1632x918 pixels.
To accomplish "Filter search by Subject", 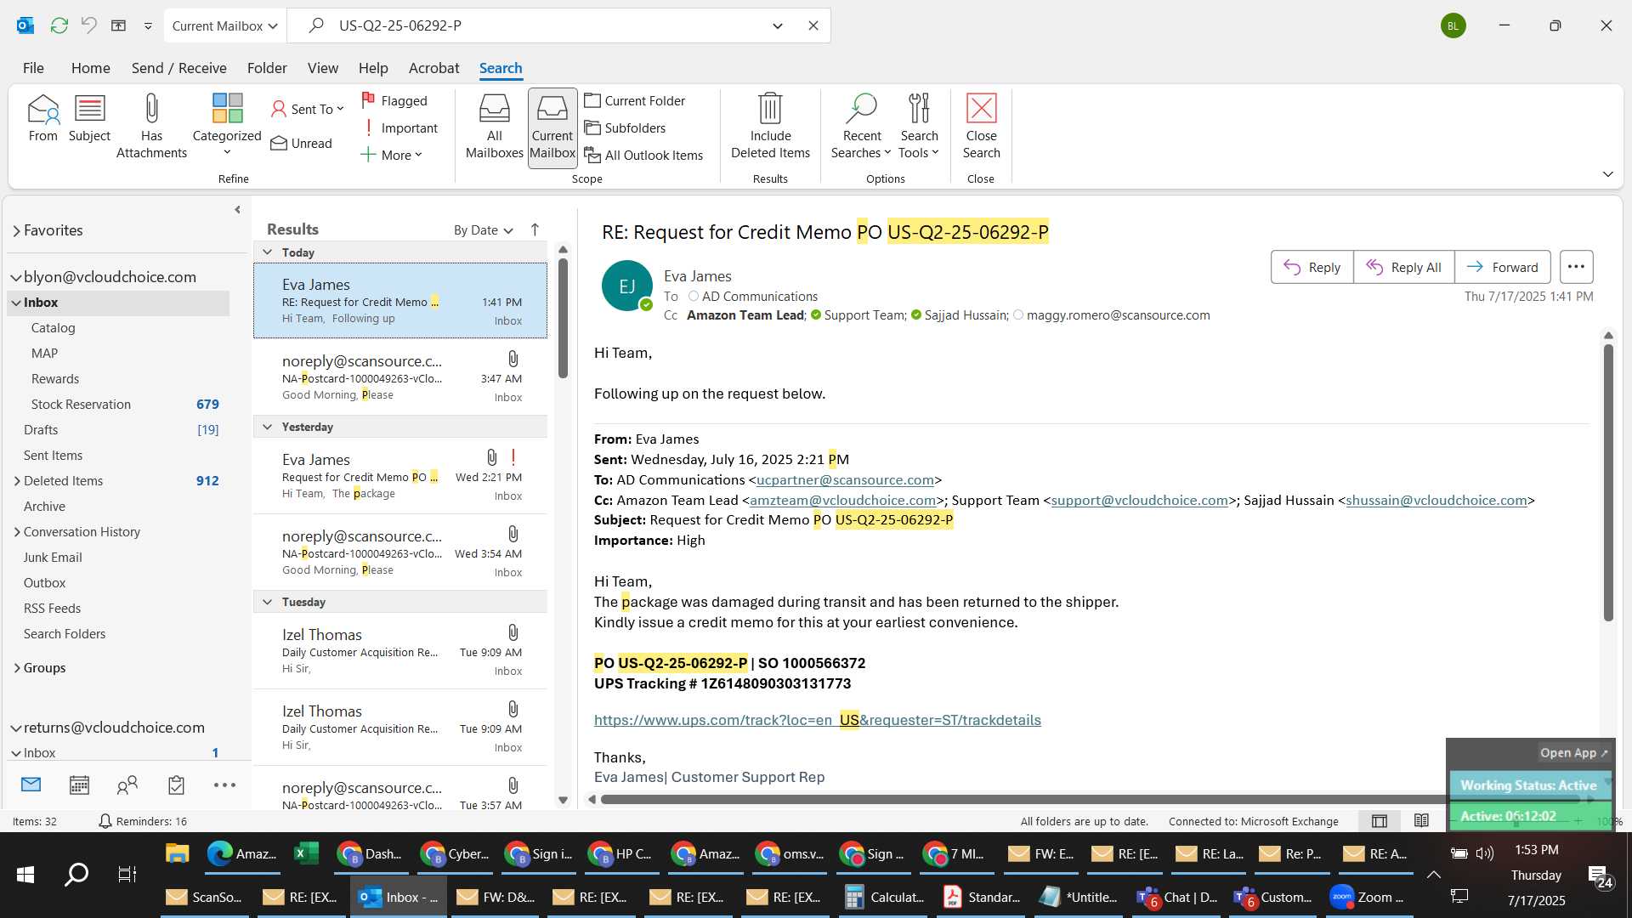I will tap(89, 119).
